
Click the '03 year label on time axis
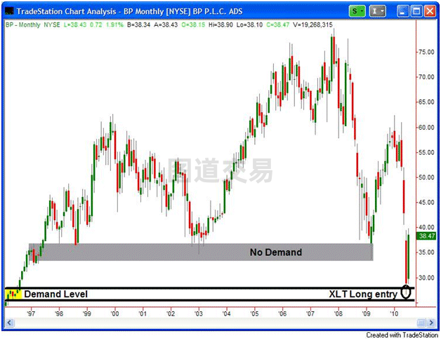click(199, 313)
